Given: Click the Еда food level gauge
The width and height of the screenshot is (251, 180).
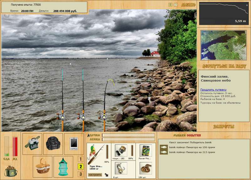Looking at the screenshot, I should 7,146.
